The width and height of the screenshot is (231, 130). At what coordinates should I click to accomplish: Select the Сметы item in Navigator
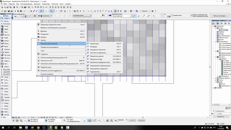click(x=221, y=80)
